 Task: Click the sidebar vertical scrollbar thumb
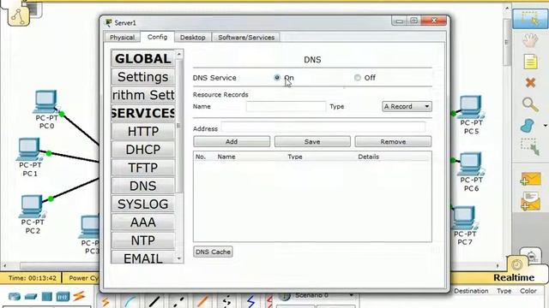179,126
